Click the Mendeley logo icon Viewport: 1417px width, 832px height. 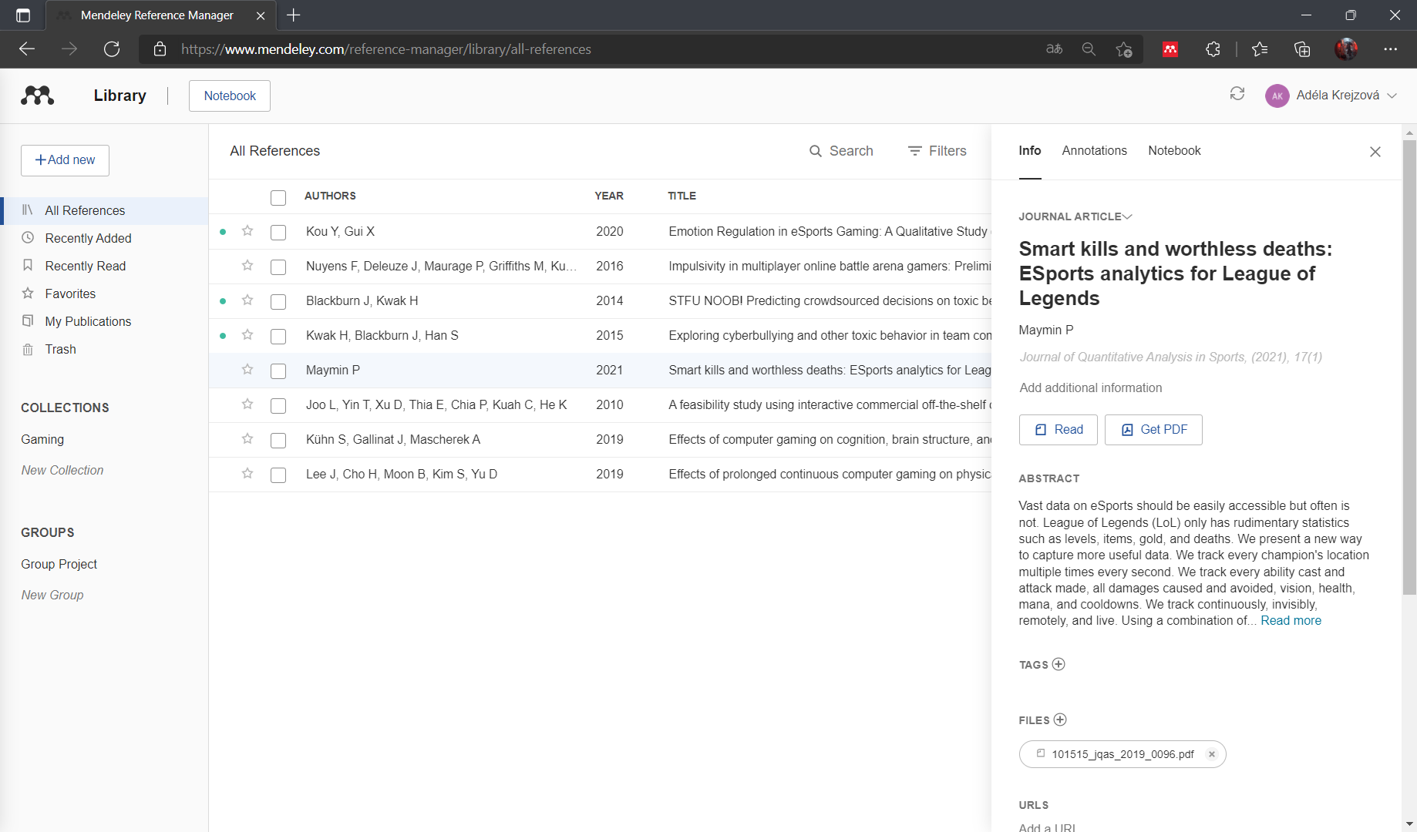(37, 96)
